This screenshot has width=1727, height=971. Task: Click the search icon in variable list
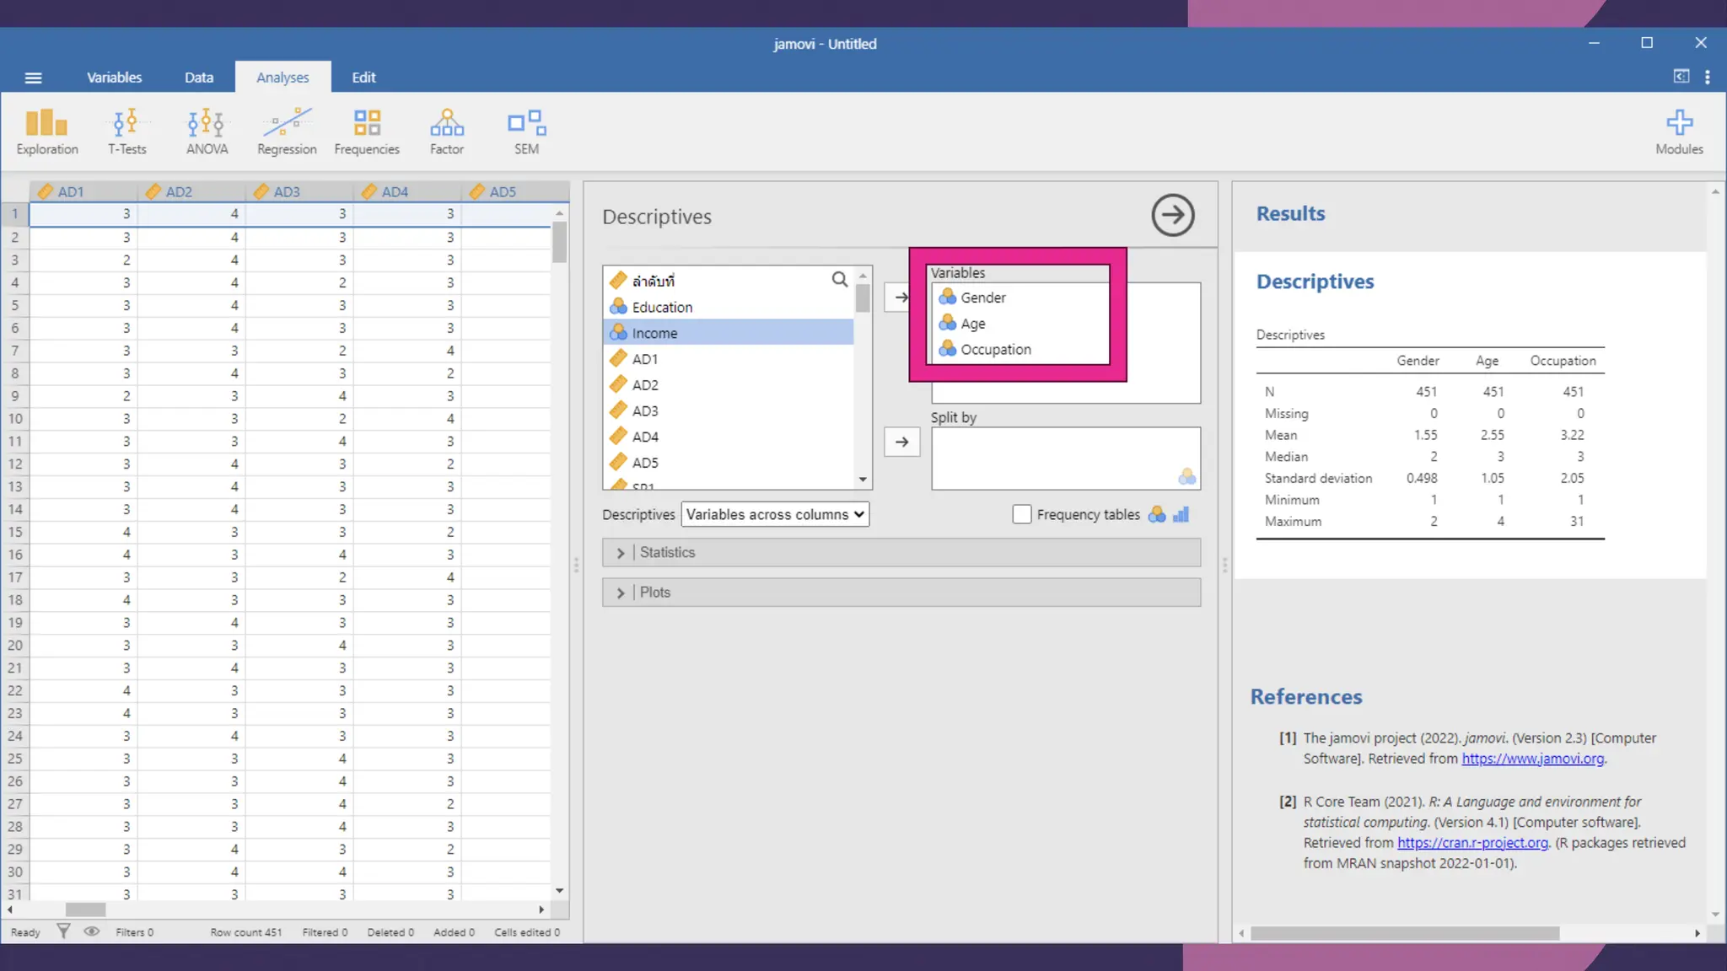coord(839,279)
